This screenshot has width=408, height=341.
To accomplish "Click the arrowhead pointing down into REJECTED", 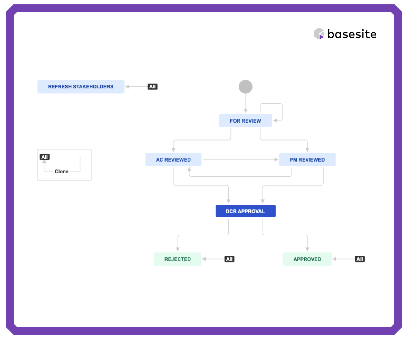I will [178, 249].
